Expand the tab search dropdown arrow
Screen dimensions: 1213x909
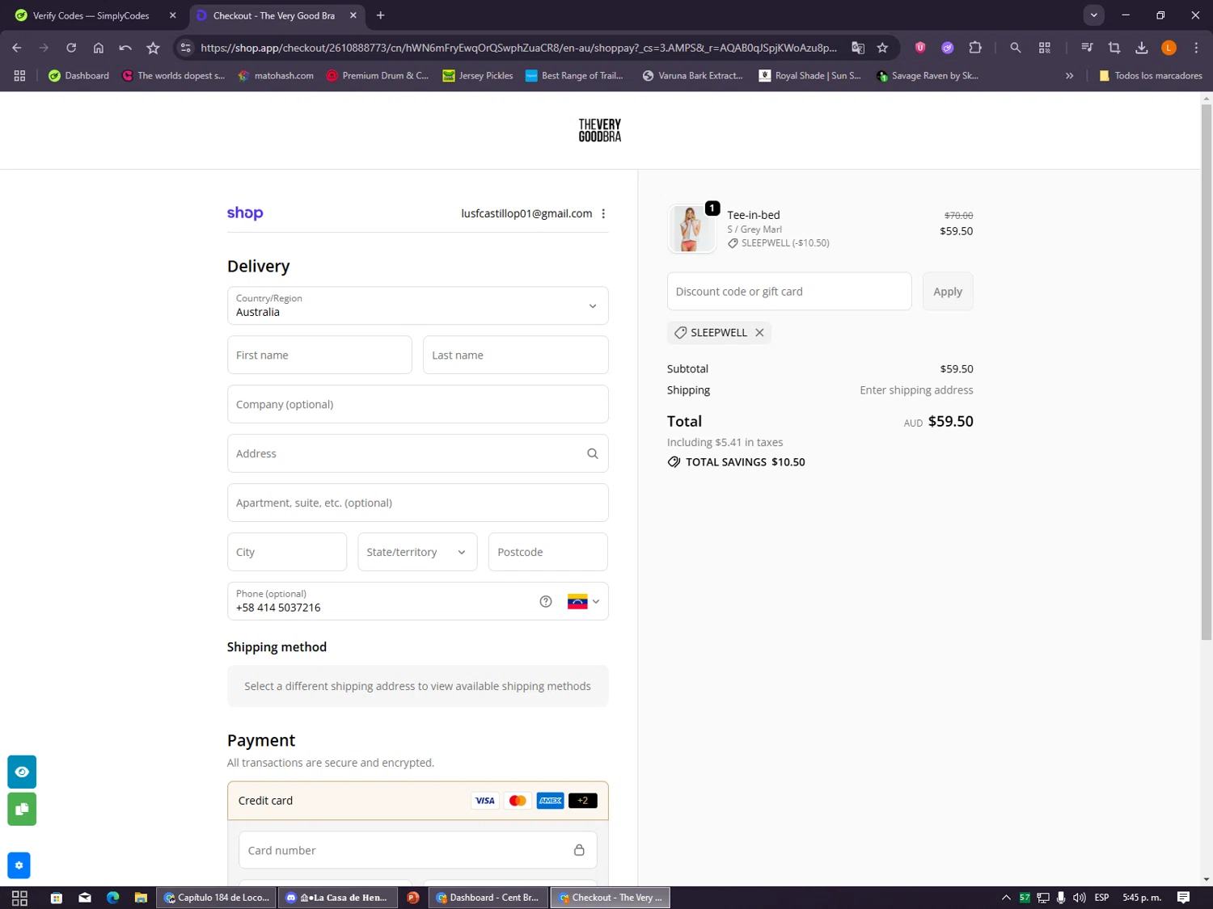point(1093,15)
